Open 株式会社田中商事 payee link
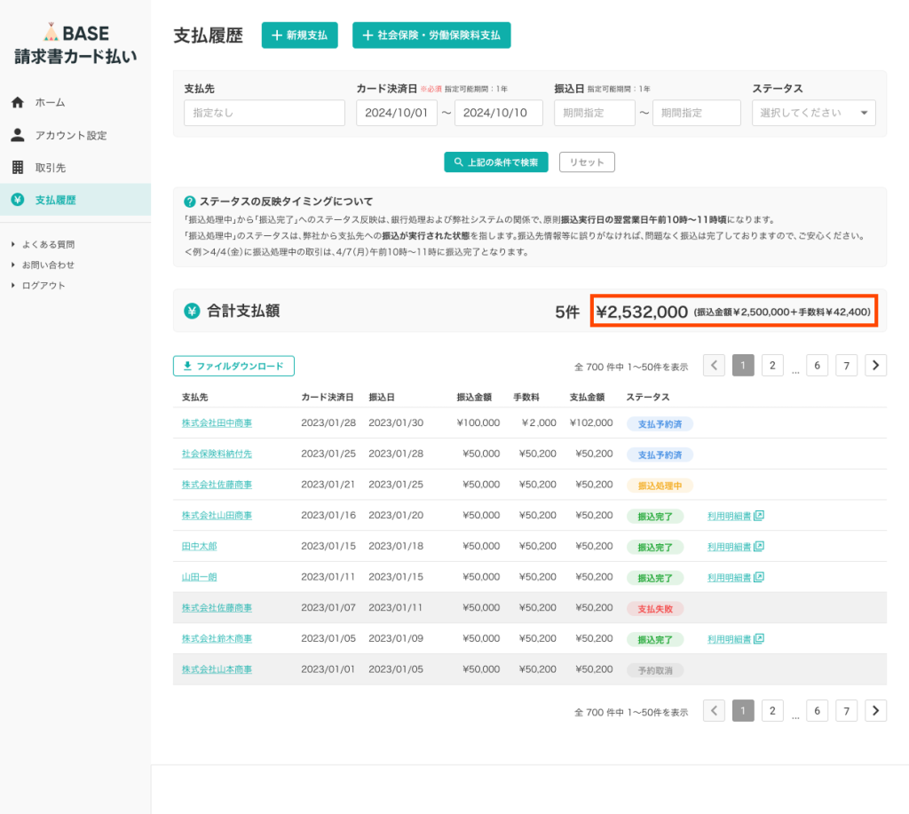This screenshot has width=909, height=814. coord(217,423)
